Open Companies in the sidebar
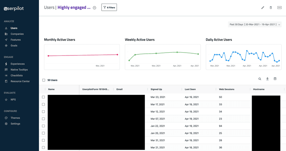Screen dimensions: 286x151 pyautogui.click(x=17, y=34)
